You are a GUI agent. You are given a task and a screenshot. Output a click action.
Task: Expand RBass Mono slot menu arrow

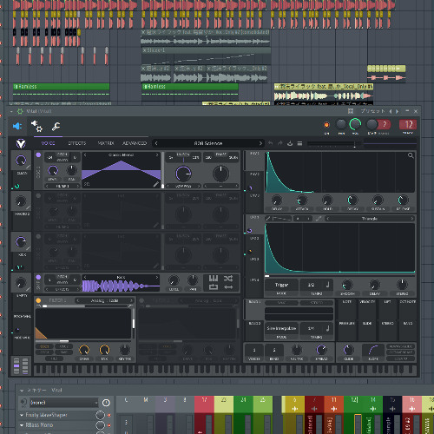pos(22,425)
